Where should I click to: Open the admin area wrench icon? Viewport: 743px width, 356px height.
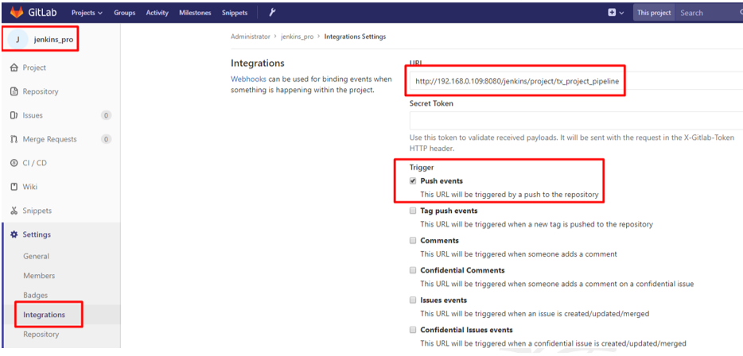tap(272, 13)
